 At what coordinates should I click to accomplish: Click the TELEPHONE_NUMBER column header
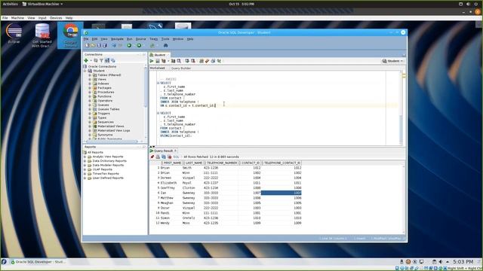point(221,163)
